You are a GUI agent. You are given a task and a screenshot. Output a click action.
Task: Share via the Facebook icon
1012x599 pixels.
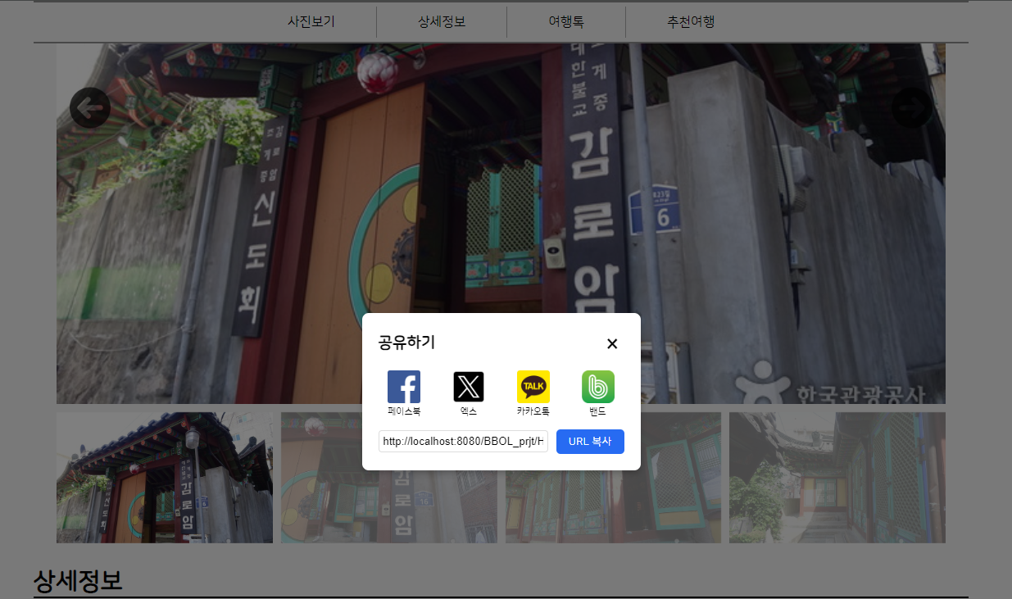(x=403, y=387)
